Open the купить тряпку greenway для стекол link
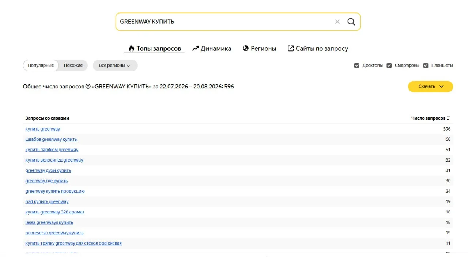This screenshot has height=257, width=468. 73,243
